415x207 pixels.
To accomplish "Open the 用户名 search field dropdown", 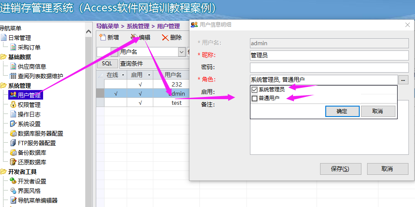I will click(x=182, y=52).
